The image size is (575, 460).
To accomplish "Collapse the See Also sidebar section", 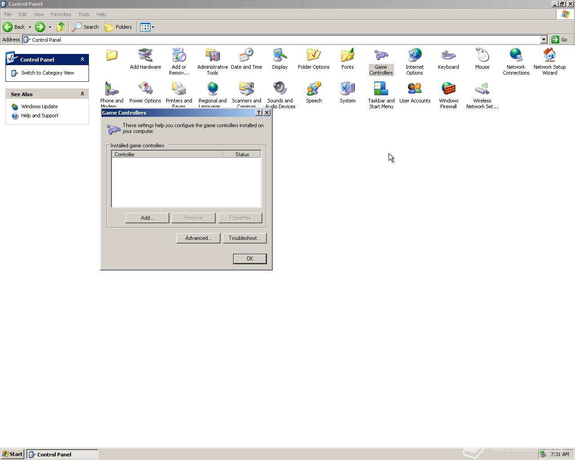I will [x=82, y=94].
